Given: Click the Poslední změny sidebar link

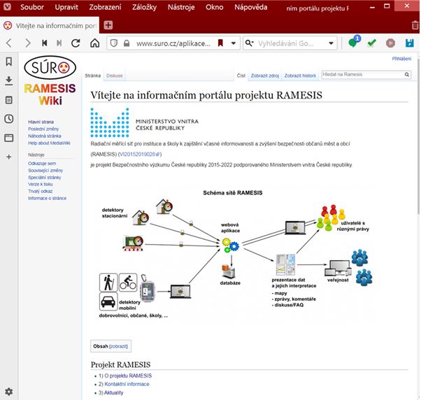Looking at the screenshot, I should pos(43,129).
